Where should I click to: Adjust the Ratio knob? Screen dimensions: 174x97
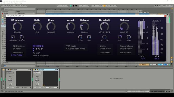pos(37,26)
